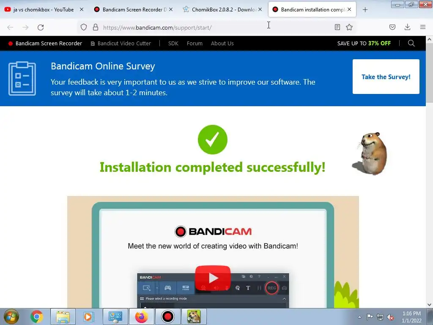Switch to ChomikBox 2.0.8.2 Download tab
The height and width of the screenshot is (325, 433).
(x=222, y=10)
